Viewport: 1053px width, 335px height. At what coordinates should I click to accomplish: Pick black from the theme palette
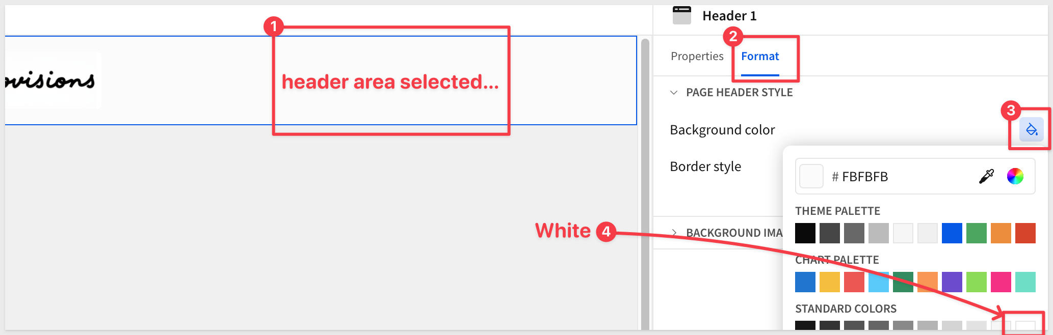(x=805, y=233)
